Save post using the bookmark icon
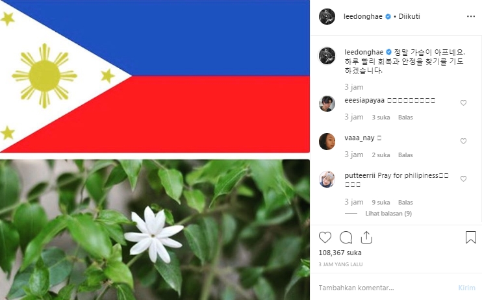This screenshot has width=482, height=300. tap(470, 237)
